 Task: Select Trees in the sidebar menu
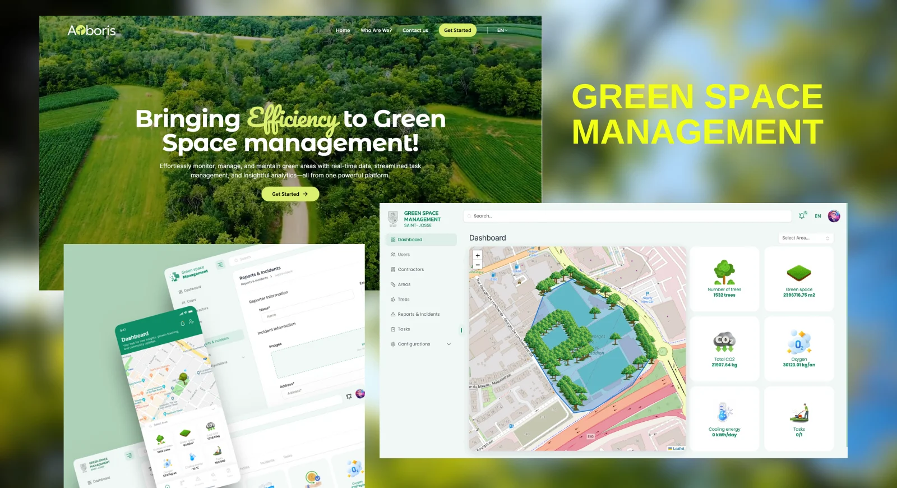404,300
